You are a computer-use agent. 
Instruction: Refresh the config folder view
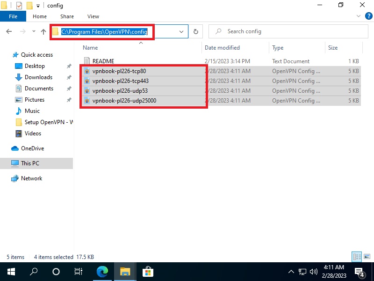click(196, 32)
